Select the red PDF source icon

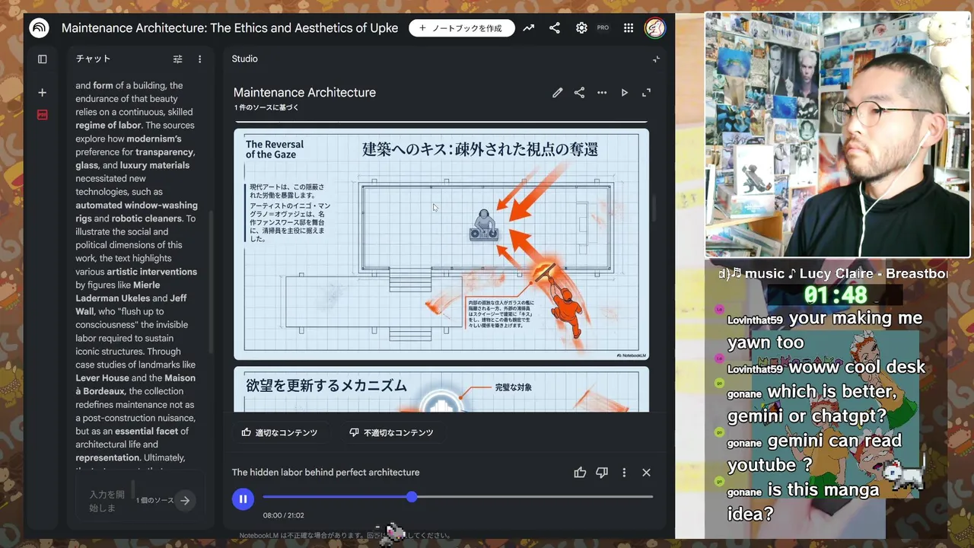[x=43, y=114]
